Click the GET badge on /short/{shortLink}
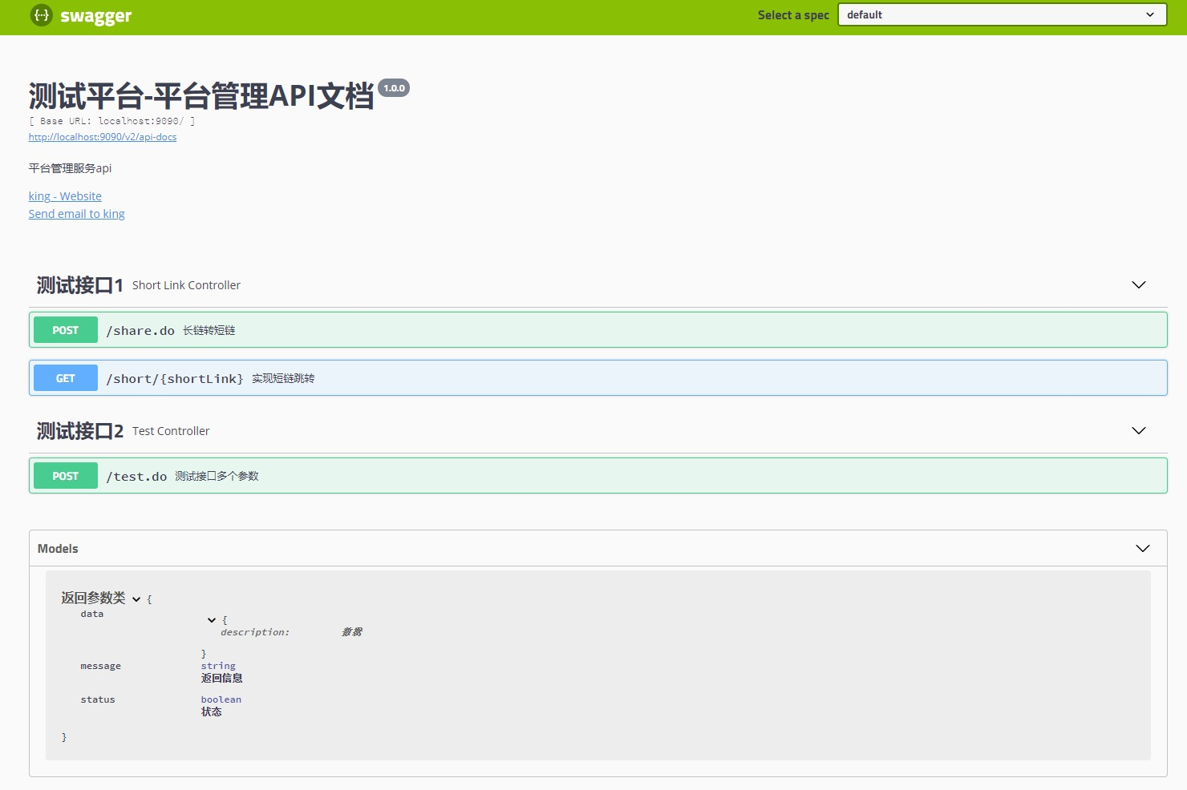This screenshot has width=1187, height=790. pos(65,377)
